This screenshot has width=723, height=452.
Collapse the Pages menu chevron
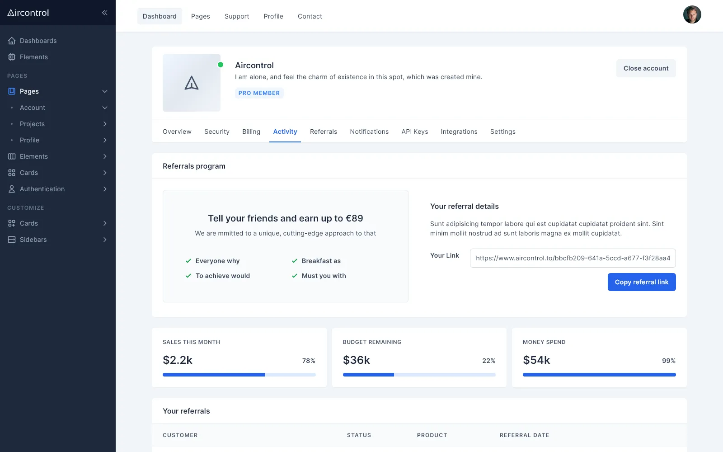[x=105, y=91]
